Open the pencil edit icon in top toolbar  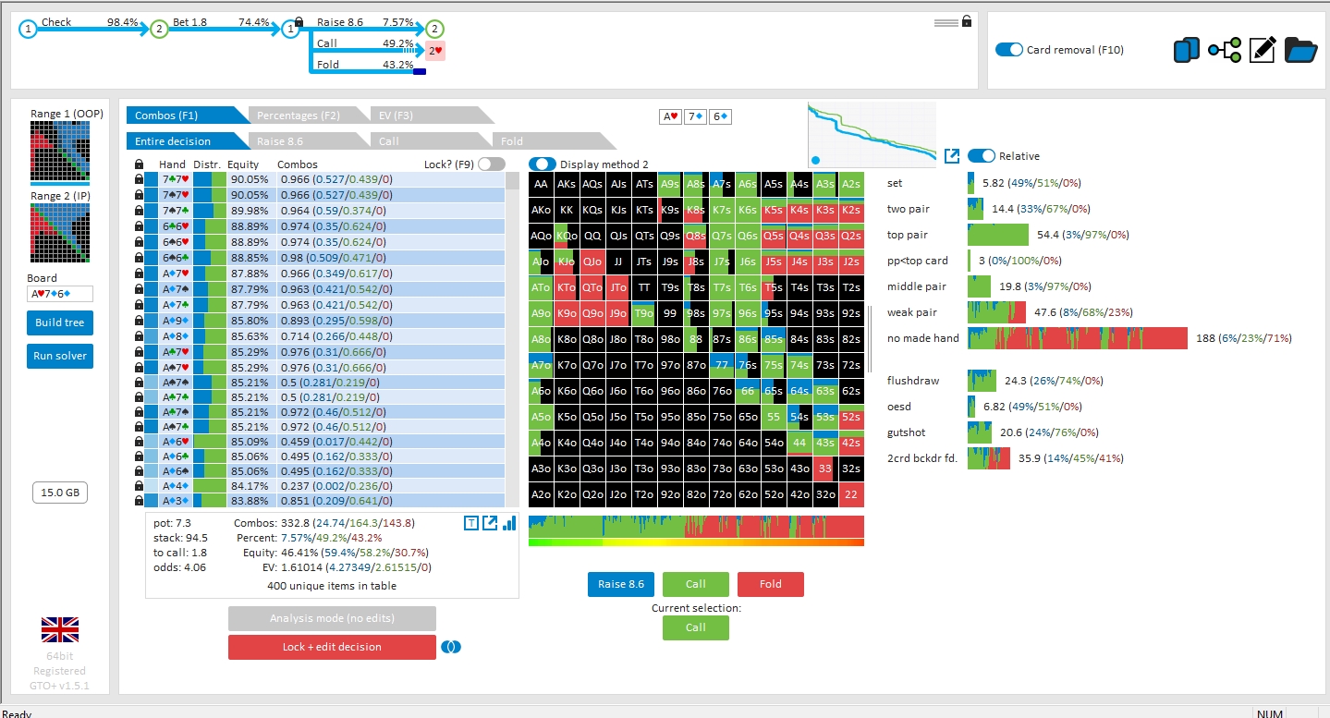(1263, 50)
